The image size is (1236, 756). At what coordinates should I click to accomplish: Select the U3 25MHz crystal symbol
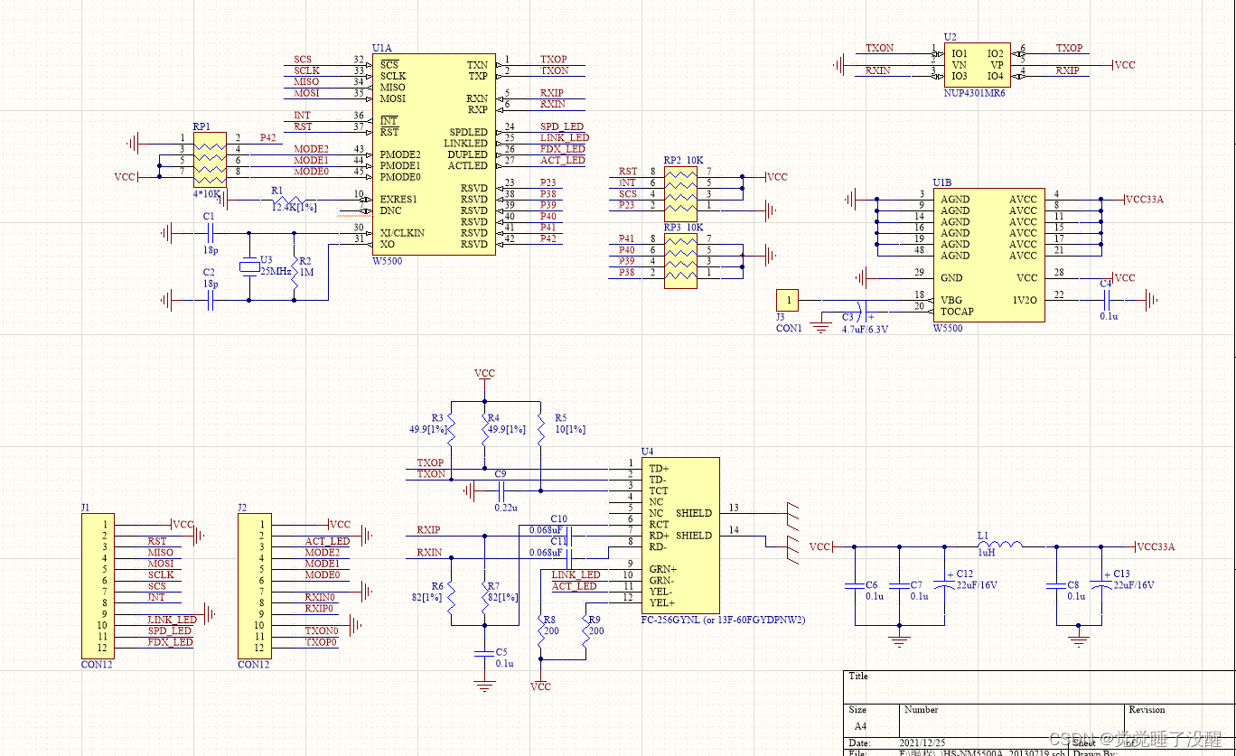(248, 266)
